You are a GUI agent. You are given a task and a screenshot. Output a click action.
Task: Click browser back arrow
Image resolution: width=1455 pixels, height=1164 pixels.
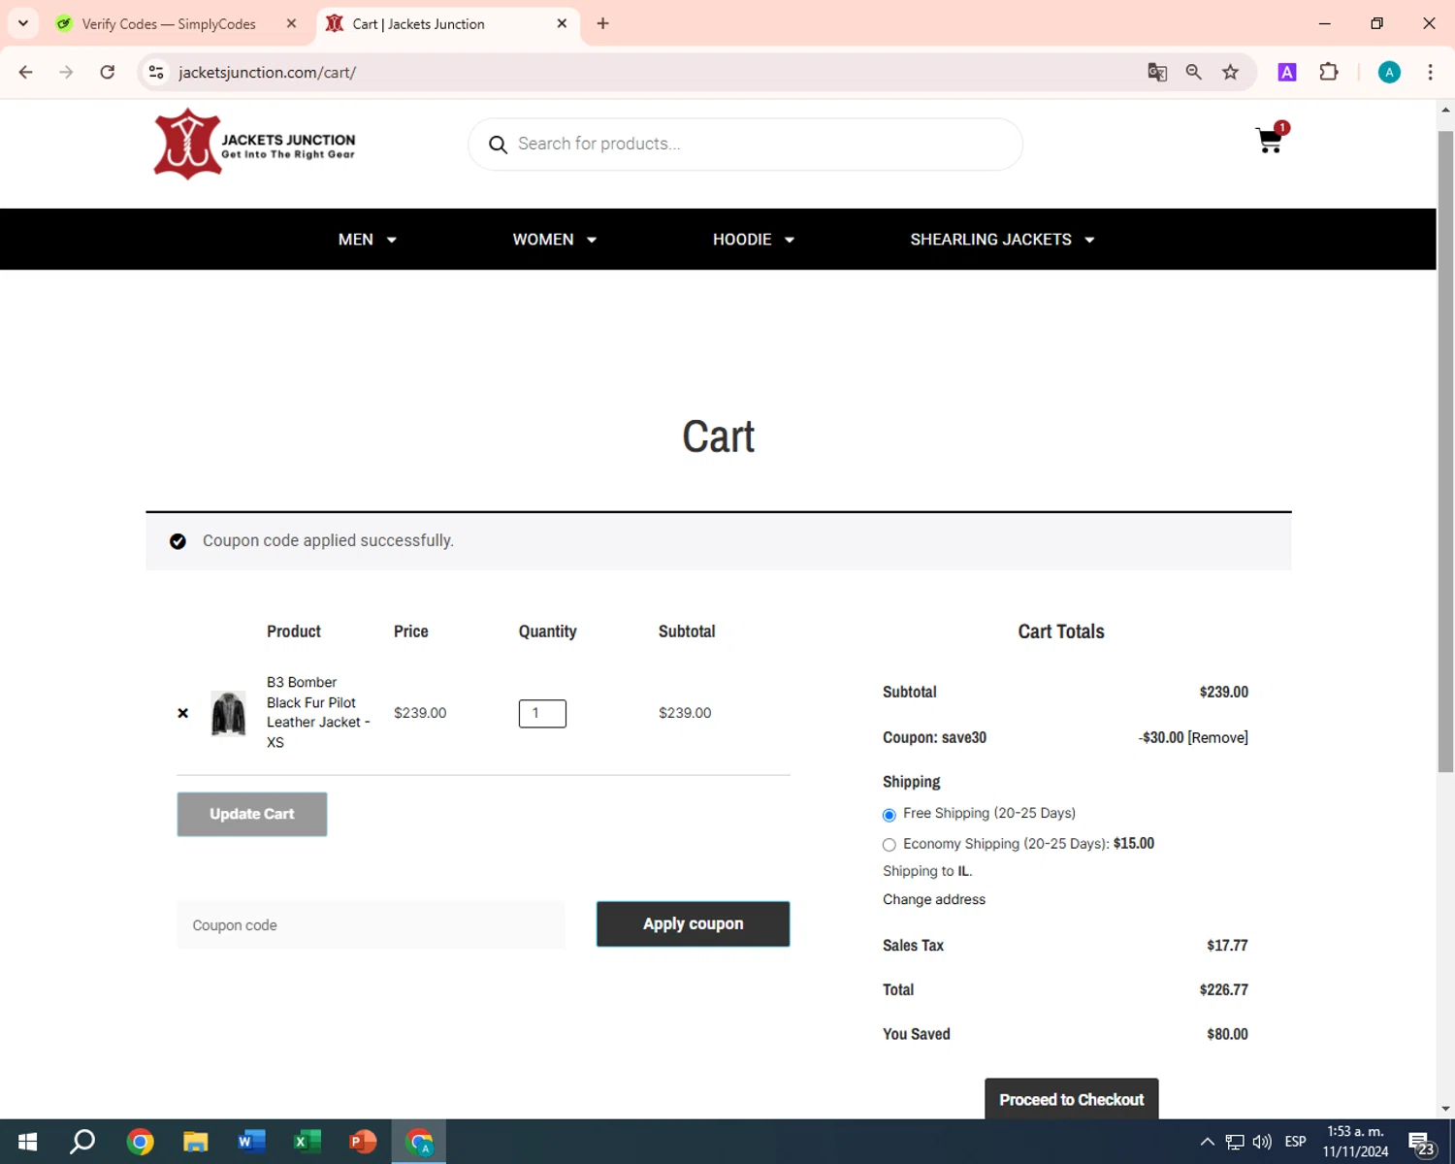(26, 72)
